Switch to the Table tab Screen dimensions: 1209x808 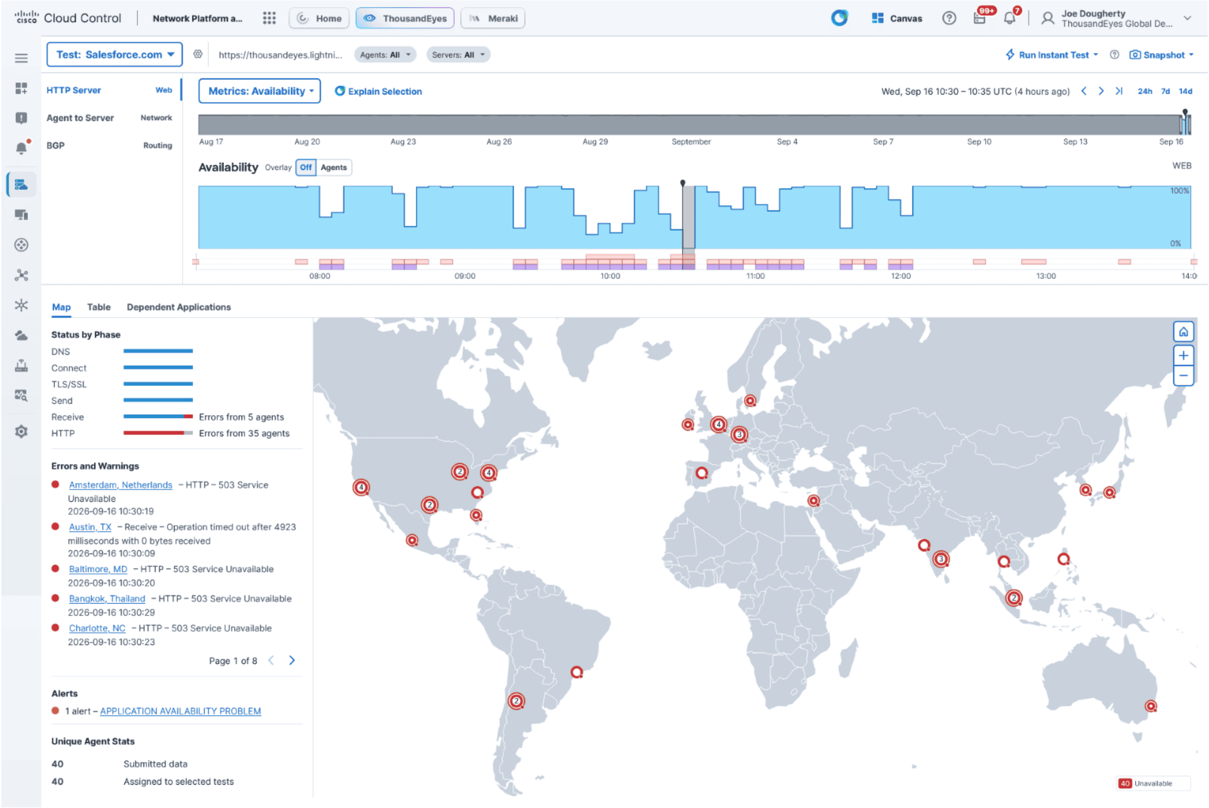98,307
